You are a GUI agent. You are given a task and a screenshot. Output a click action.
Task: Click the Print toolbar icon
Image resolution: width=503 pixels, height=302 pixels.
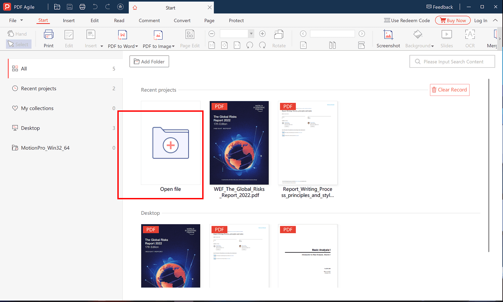tap(49, 35)
